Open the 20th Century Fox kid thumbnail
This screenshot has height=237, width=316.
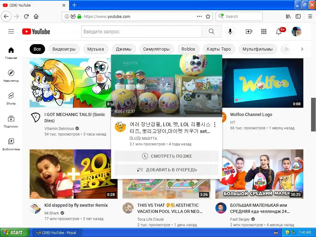(73, 174)
